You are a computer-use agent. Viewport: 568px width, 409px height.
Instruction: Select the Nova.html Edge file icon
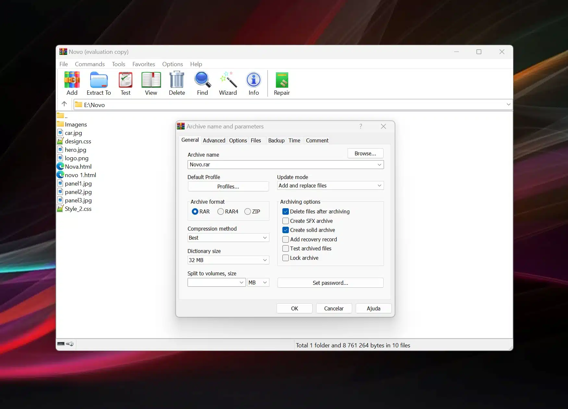coord(60,166)
